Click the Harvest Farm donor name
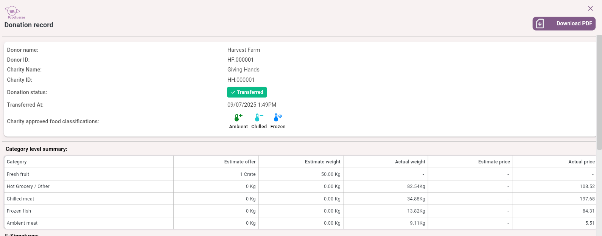 (x=243, y=50)
